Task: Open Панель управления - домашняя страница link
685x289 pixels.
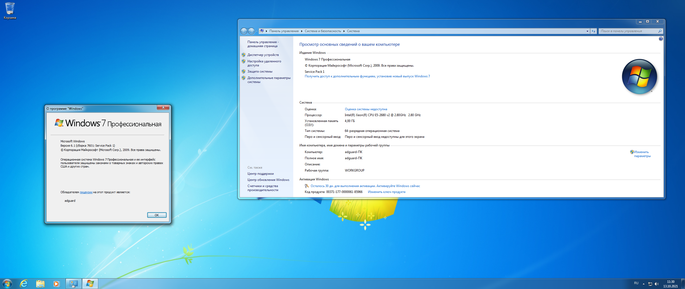Action: coord(263,44)
